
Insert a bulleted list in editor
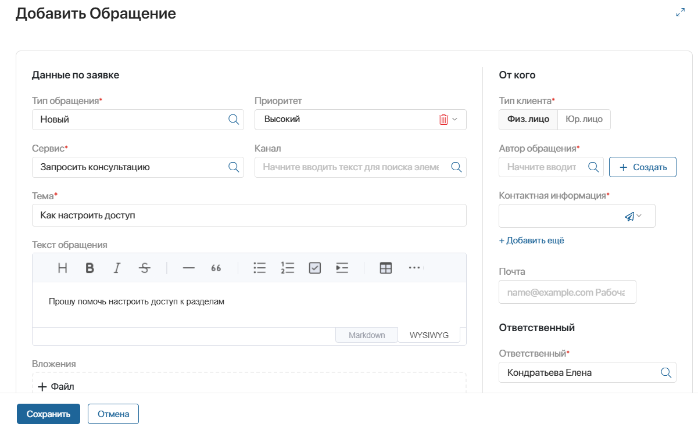coord(259,268)
